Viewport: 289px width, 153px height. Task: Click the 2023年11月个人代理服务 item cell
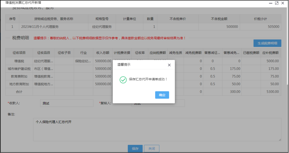pyautogui.click(x=54, y=27)
